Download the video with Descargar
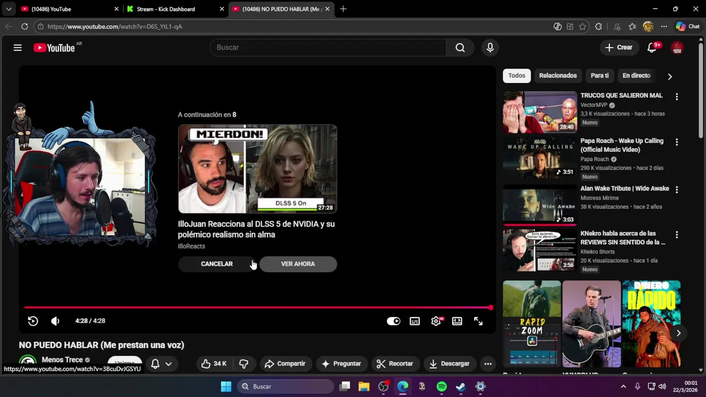This screenshot has height=397, width=706. (449, 364)
